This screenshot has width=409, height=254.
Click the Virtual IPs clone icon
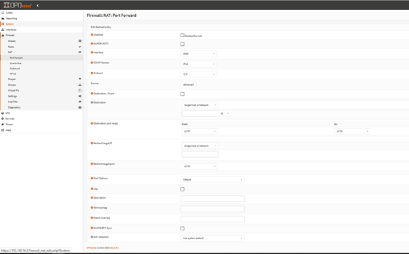[80, 90]
